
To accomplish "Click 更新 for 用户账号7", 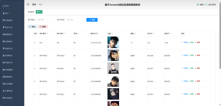I will pos(191,68).
